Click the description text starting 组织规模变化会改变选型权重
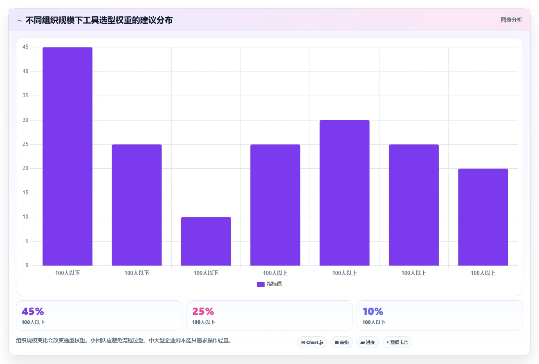 point(124,341)
